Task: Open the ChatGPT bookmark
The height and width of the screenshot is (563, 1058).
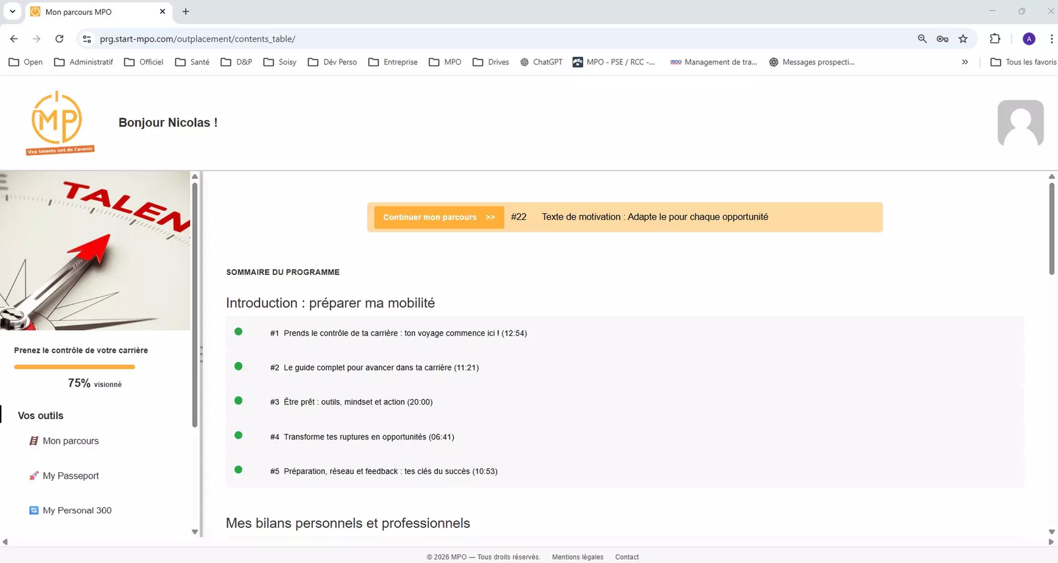Action: coord(541,62)
